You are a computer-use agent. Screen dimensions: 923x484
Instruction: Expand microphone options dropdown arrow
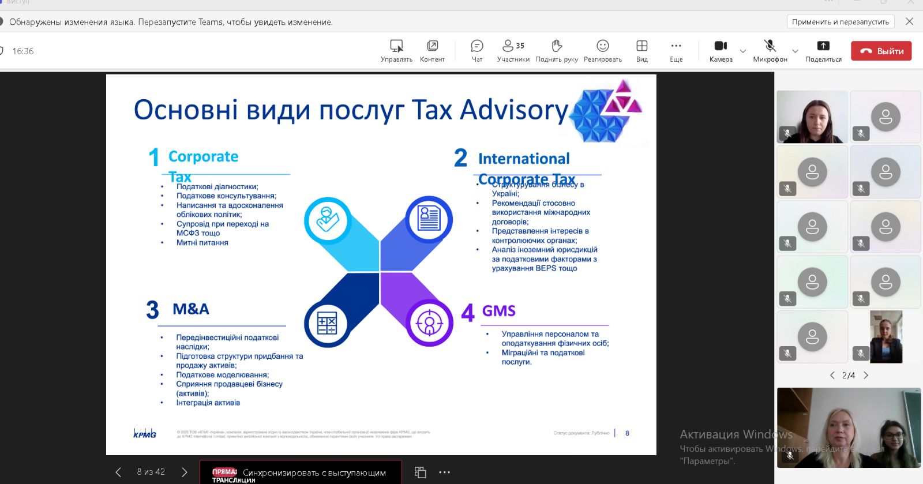(795, 51)
